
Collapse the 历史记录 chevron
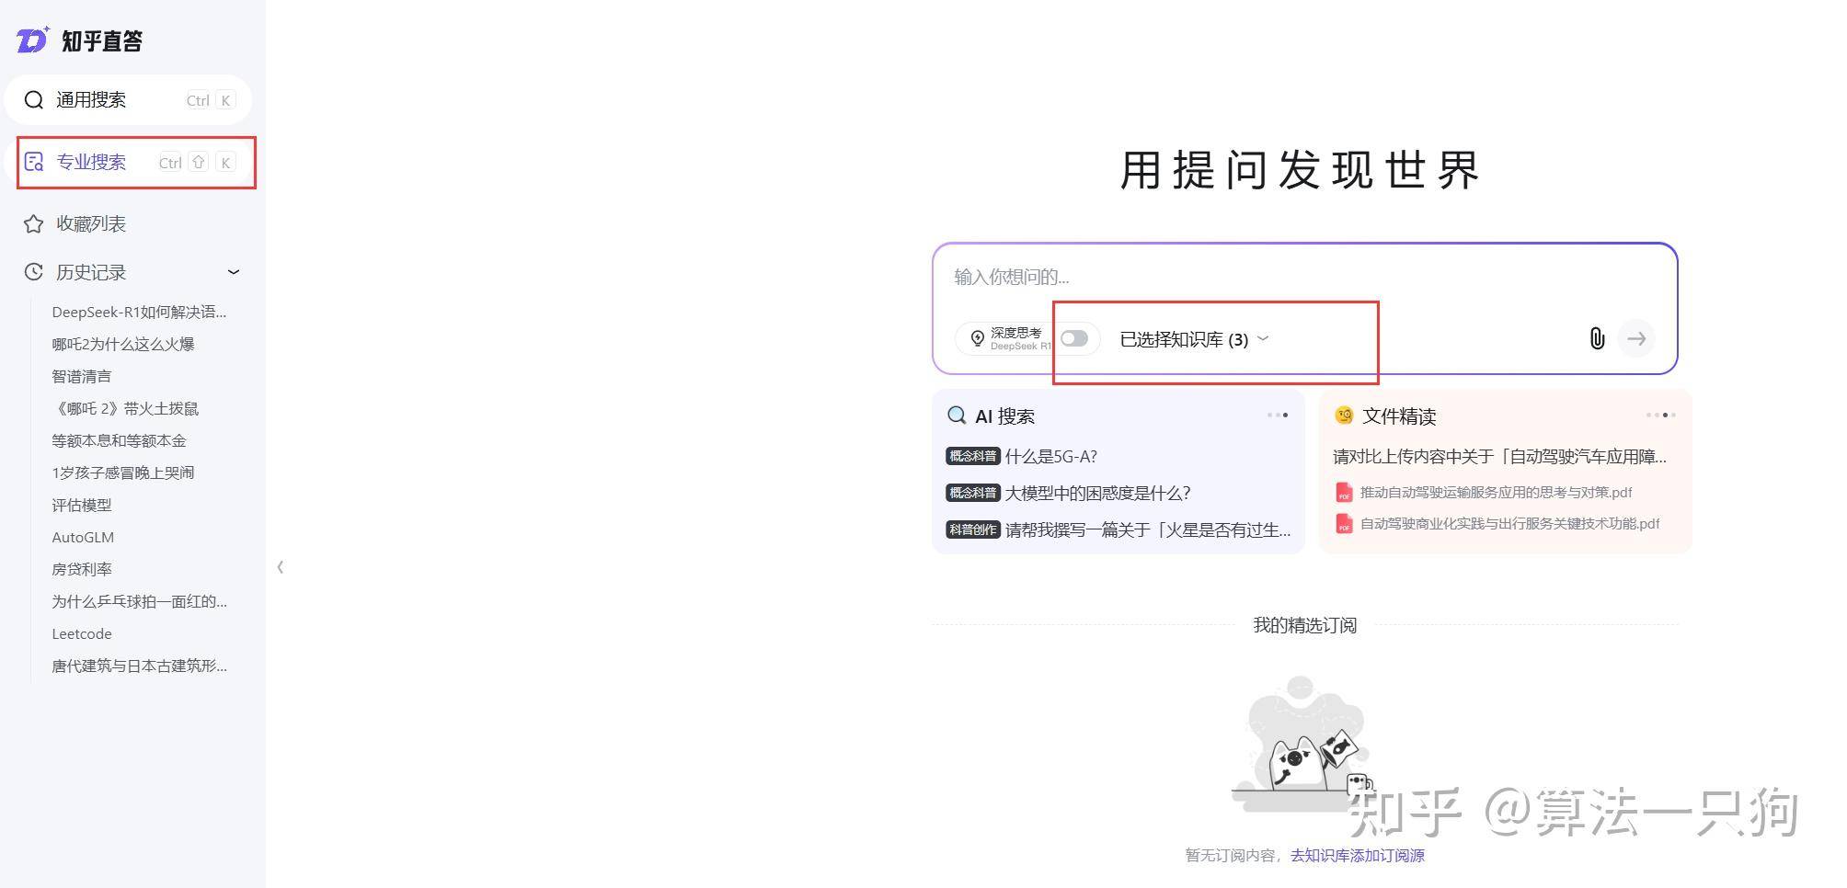point(233,272)
